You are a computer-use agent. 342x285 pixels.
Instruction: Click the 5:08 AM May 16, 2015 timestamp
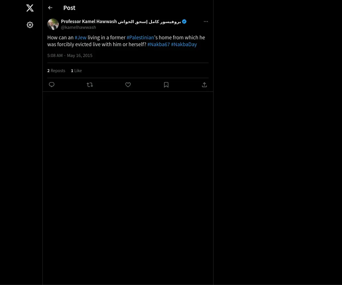[70, 56]
